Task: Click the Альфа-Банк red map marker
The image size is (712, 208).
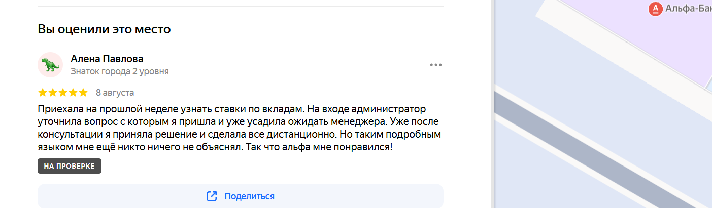Action: pos(655,8)
